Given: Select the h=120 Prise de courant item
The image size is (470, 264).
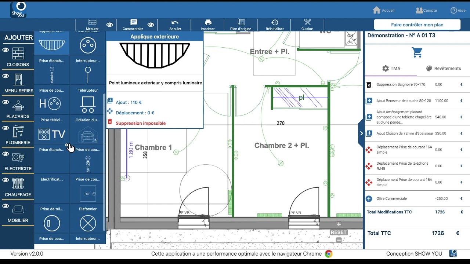Looking at the screenshot, I should coord(88,159).
